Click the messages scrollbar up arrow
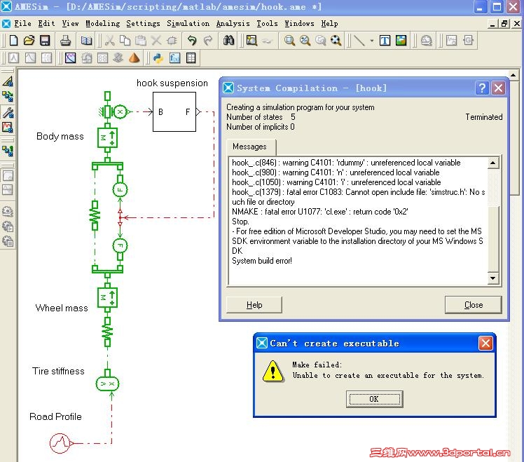This screenshot has width=524, height=462. click(493, 163)
